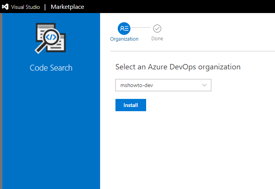Expand the organization list chevron arrow
Screen dimensions: 275x189
(204, 85)
